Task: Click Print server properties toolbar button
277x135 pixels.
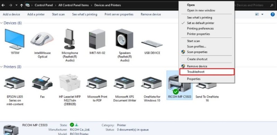Action: (x=119, y=14)
